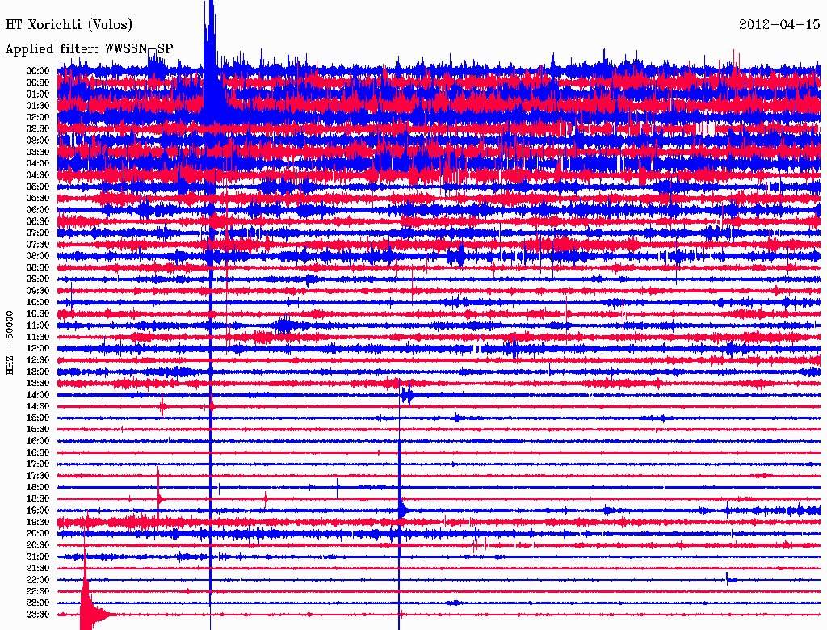Click the date label 2012-04-15
The width and height of the screenshot is (827, 630).
[779, 24]
